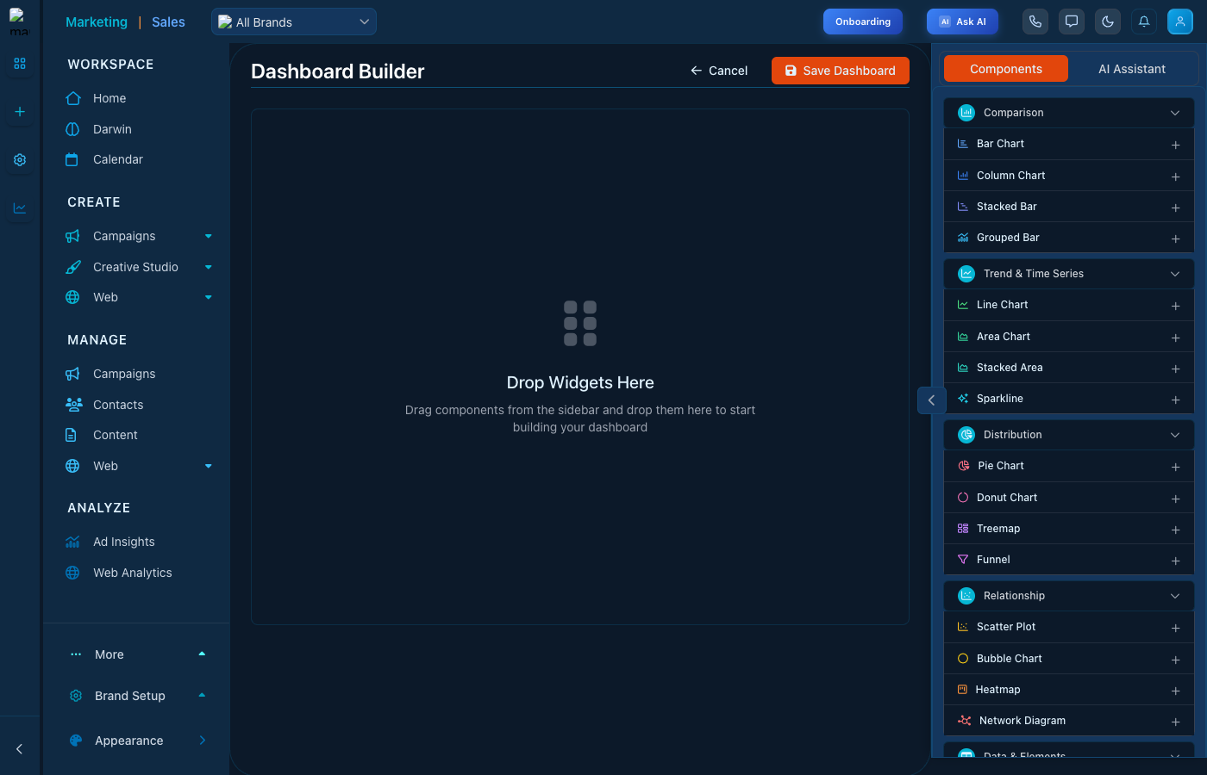Image resolution: width=1207 pixels, height=775 pixels.
Task: Open Darwin in workspace menu
Action: [112, 129]
